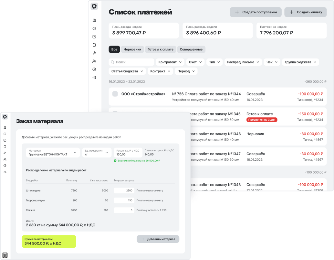Switch to the Черновики filter tab
This screenshot has width=334, height=260.
133,49
